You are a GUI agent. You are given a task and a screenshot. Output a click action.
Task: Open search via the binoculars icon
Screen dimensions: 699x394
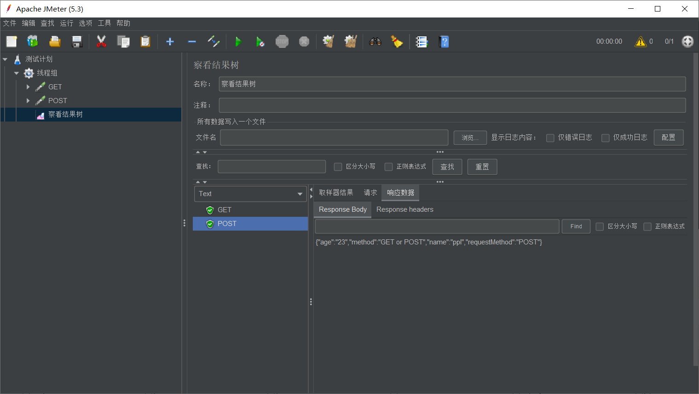pos(375,41)
